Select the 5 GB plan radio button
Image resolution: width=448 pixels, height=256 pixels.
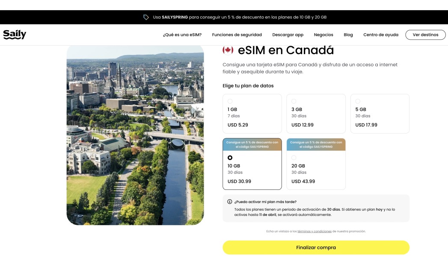pos(358,101)
